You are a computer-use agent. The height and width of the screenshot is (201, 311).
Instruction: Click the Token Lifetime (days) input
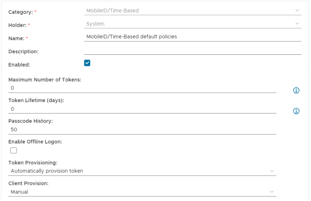142,109
